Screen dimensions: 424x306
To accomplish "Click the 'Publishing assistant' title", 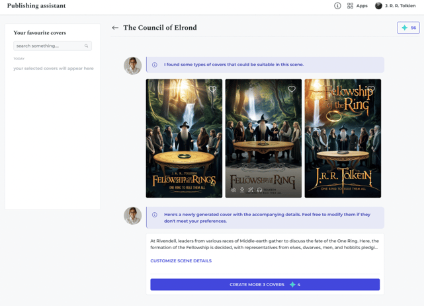I will click(x=36, y=6).
